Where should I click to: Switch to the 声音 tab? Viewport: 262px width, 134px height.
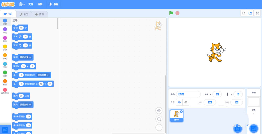[x=40, y=14]
